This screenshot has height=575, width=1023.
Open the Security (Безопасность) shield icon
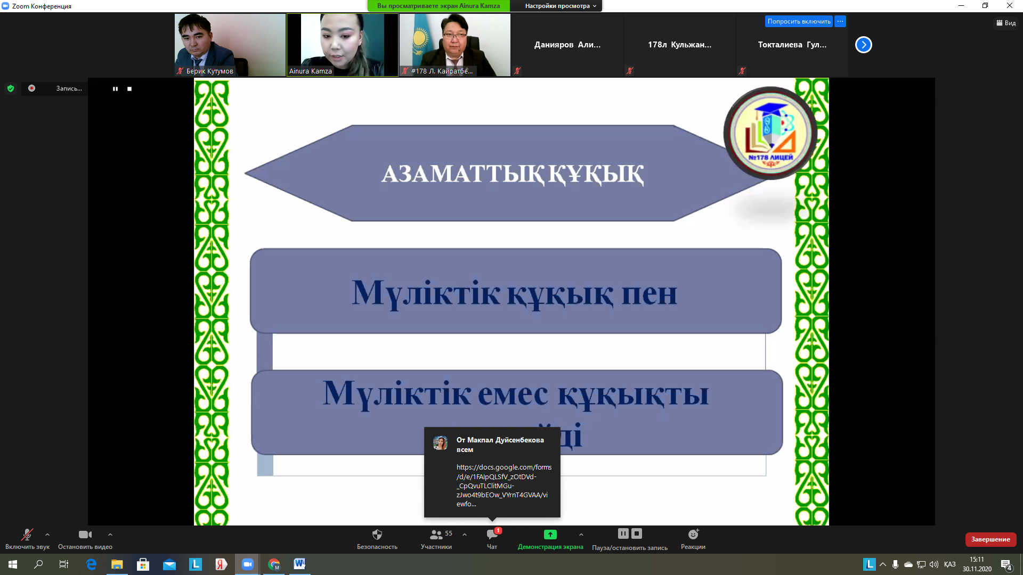[377, 535]
